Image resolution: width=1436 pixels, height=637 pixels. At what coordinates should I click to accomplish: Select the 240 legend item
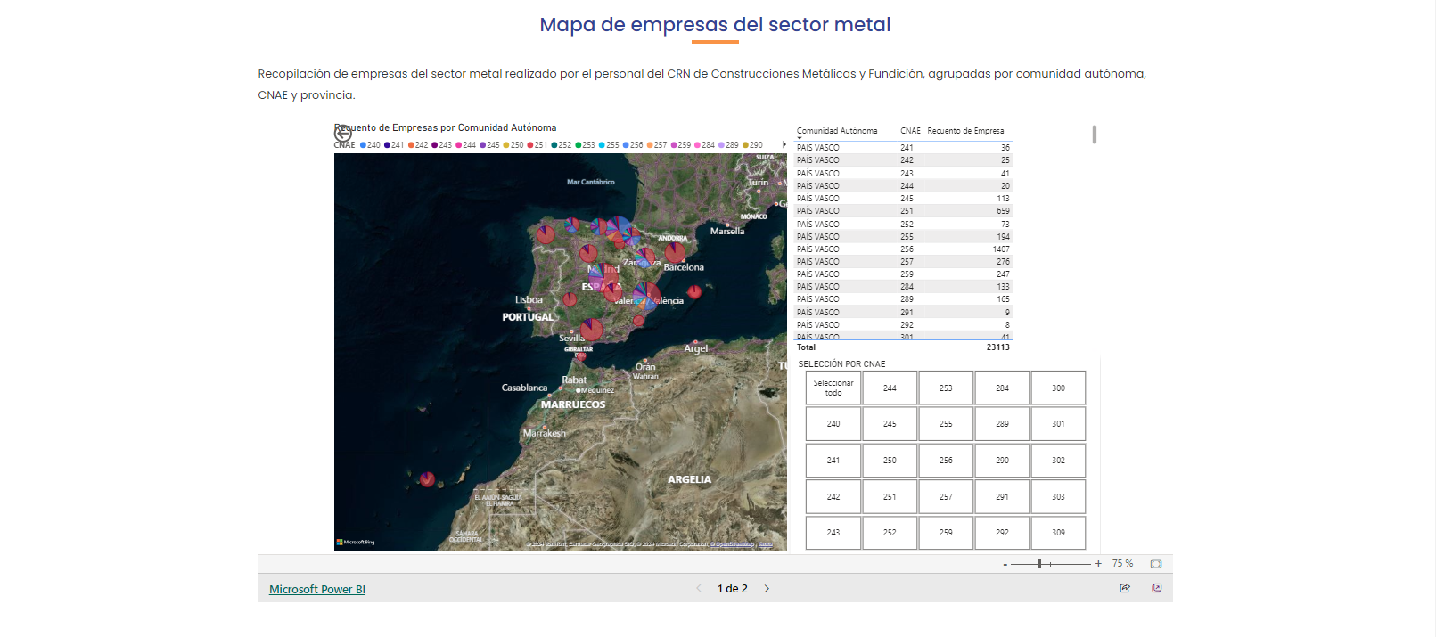point(370,145)
